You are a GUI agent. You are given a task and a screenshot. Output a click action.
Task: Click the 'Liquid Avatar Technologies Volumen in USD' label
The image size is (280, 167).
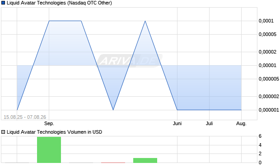(x=54, y=132)
